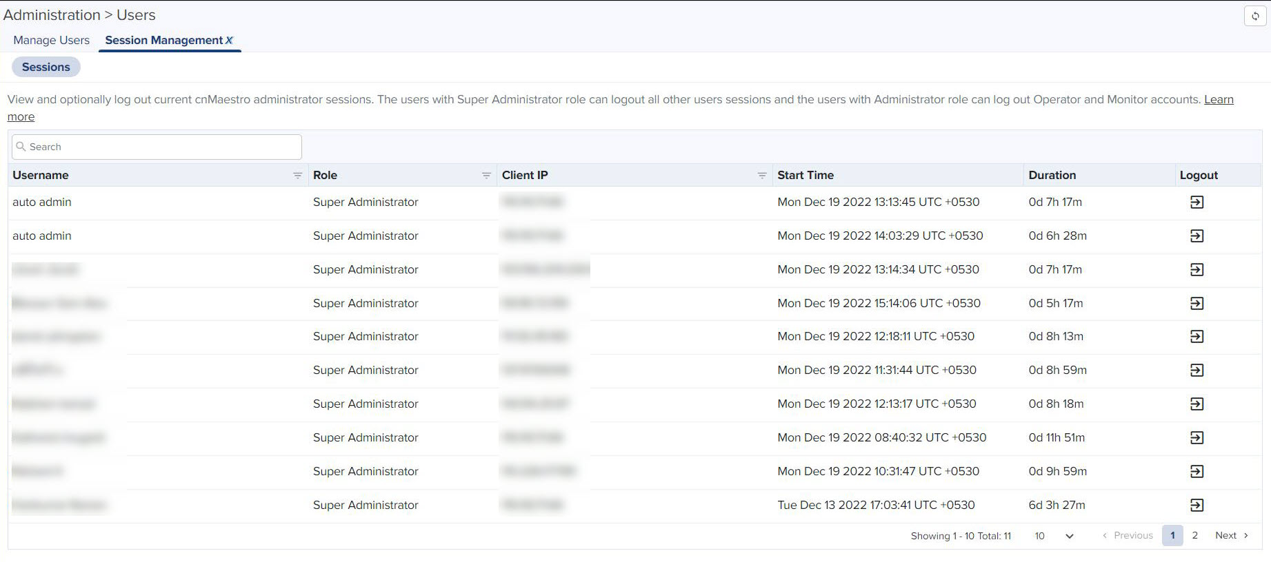Click the Search input field
The image size is (1271, 562).
pos(157,147)
